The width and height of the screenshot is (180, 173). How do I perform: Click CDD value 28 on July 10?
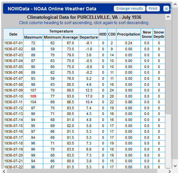tap(112, 96)
